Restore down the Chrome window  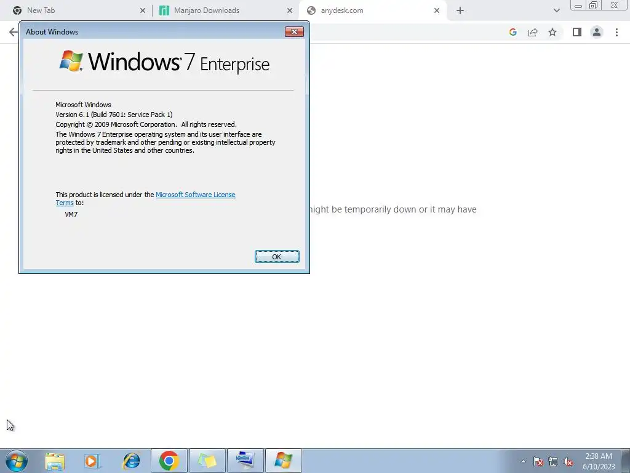pyautogui.click(x=593, y=6)
